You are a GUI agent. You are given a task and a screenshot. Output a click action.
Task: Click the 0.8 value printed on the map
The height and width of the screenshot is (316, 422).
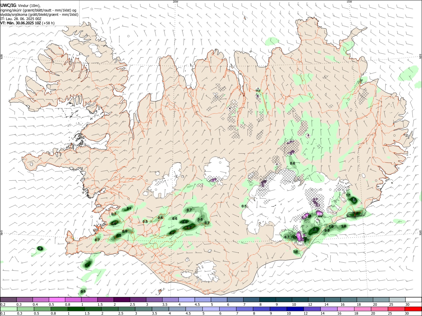point(200,220)
